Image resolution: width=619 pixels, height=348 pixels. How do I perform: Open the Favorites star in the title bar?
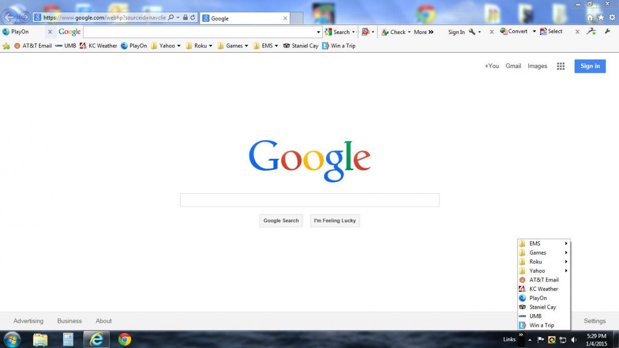600,18
